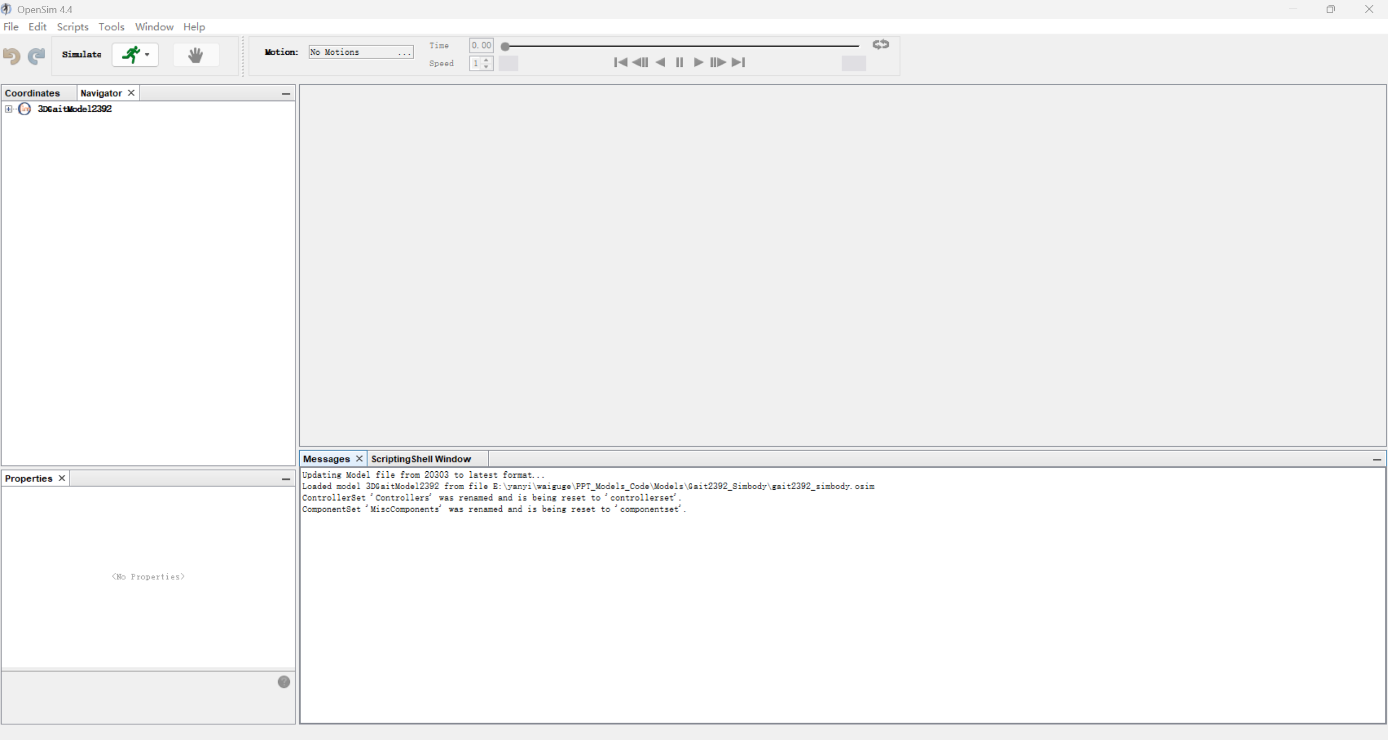Click the undo arrow icon

11,55
